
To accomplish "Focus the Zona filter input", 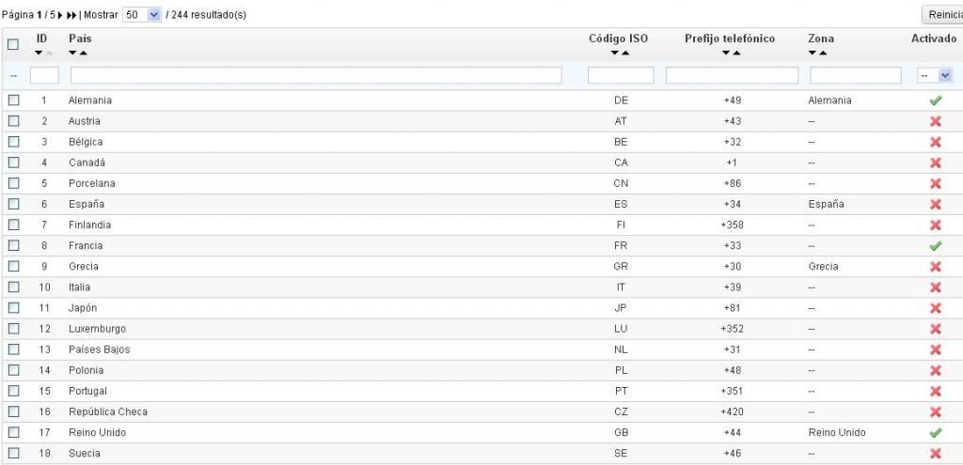I will [x=855, y=75].
